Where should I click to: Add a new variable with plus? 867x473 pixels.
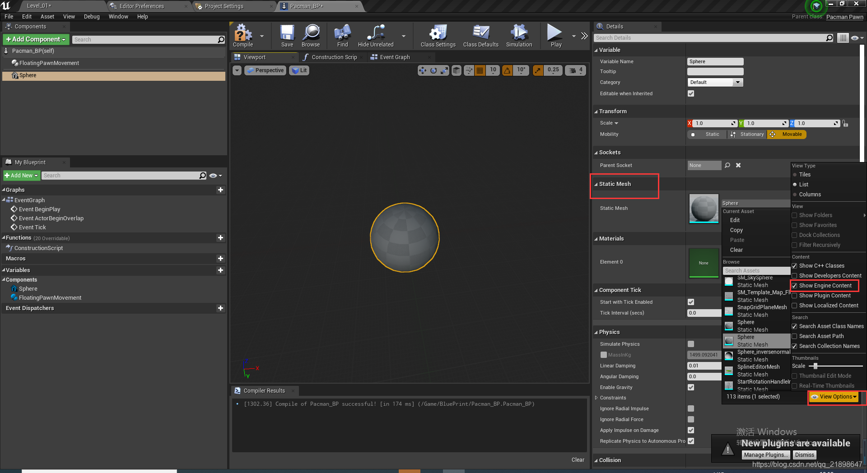(220, 270)
